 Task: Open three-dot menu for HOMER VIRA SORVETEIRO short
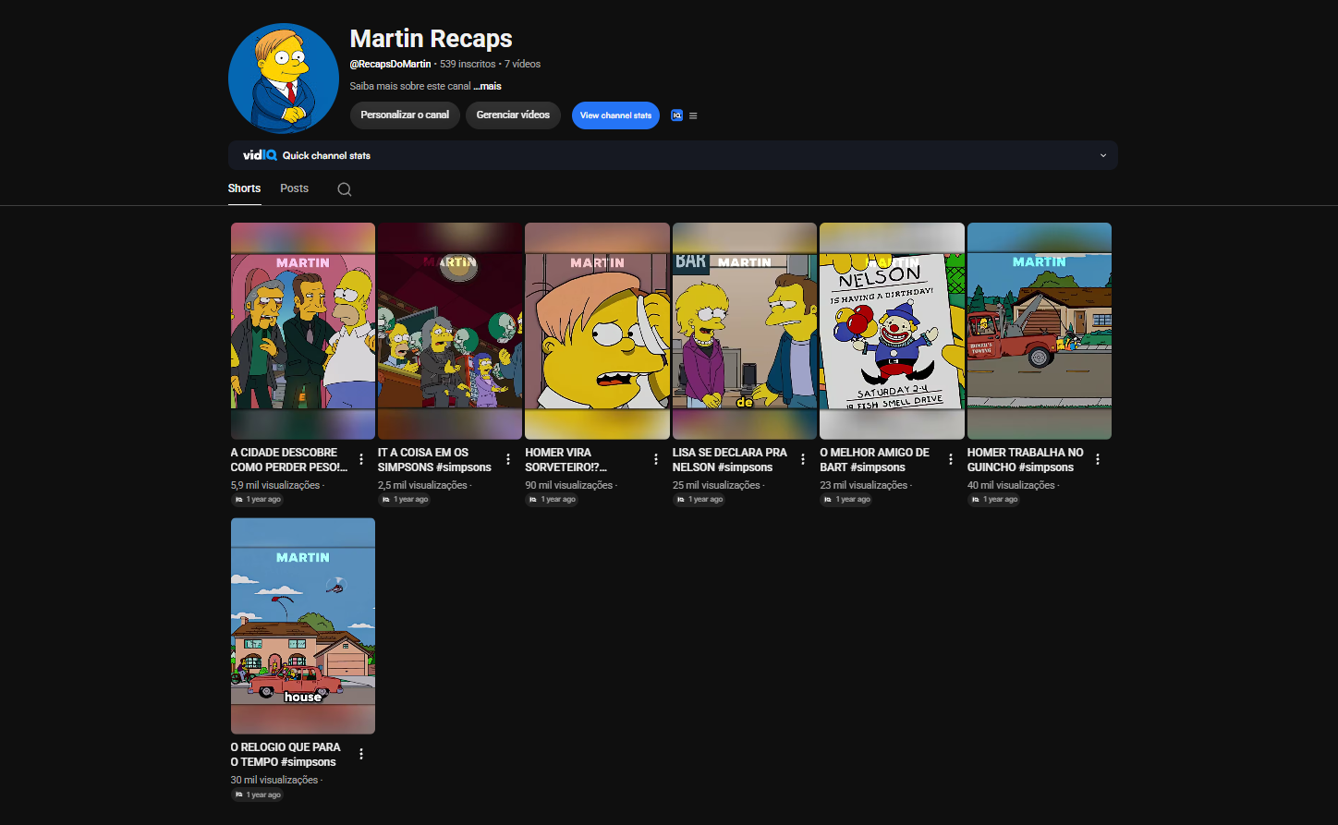656,459
